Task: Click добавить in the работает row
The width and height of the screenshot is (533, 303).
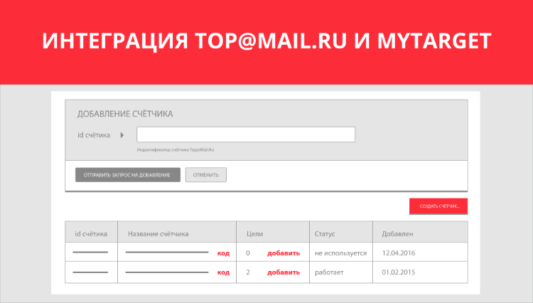Action: (x=284, y=272)
